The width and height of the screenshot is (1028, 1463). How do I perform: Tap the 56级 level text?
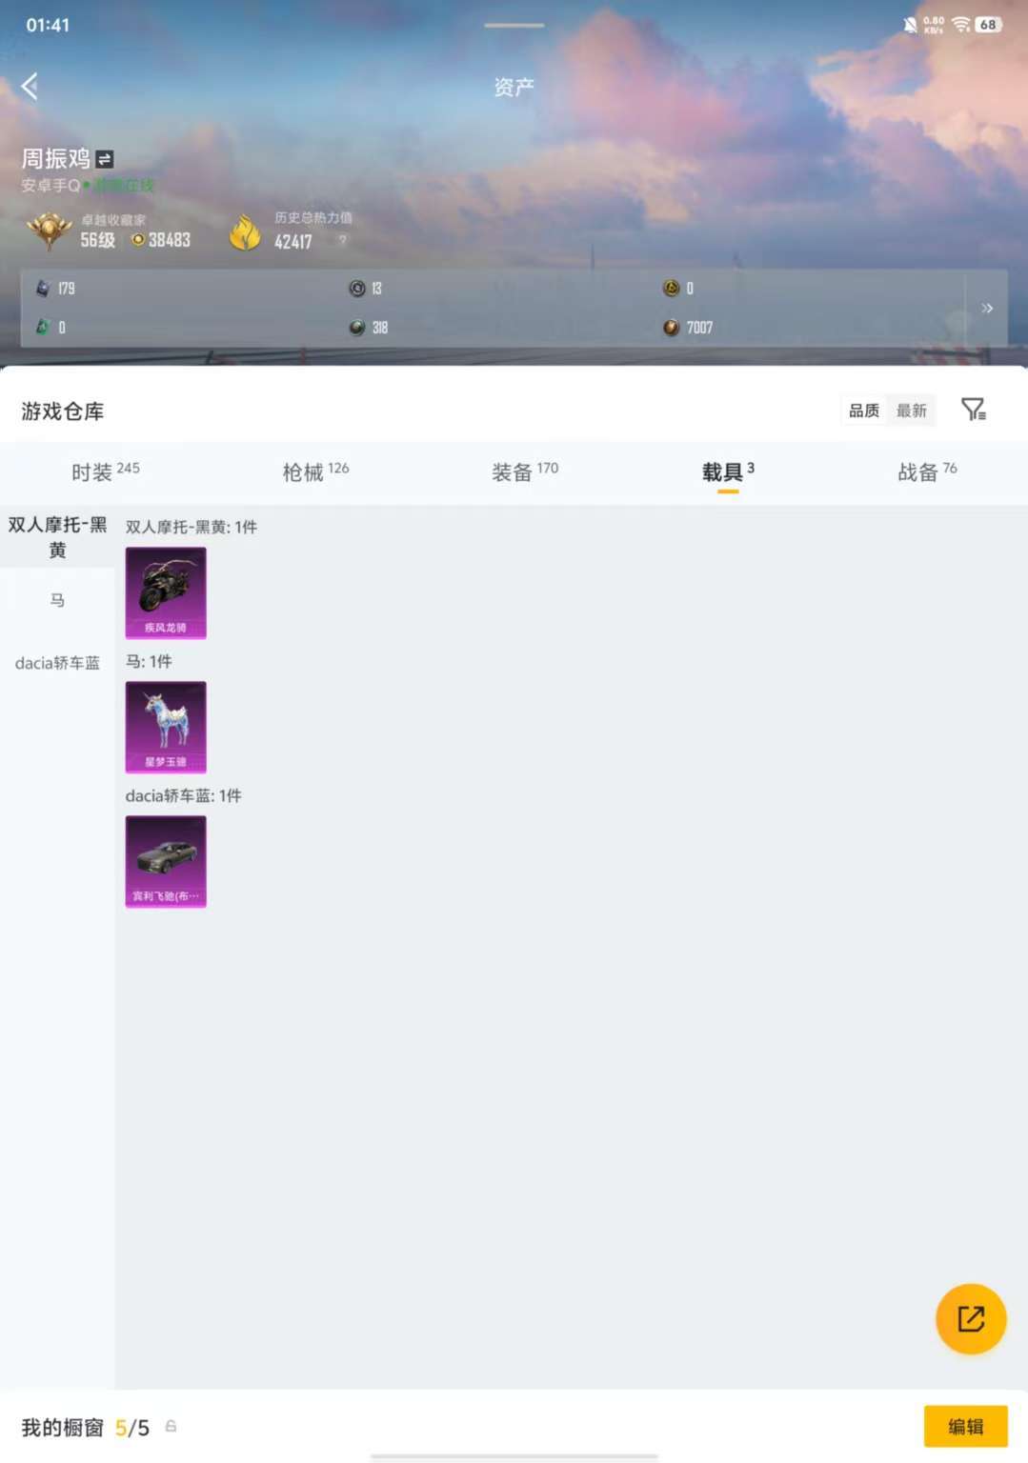[x=98, y=240]
